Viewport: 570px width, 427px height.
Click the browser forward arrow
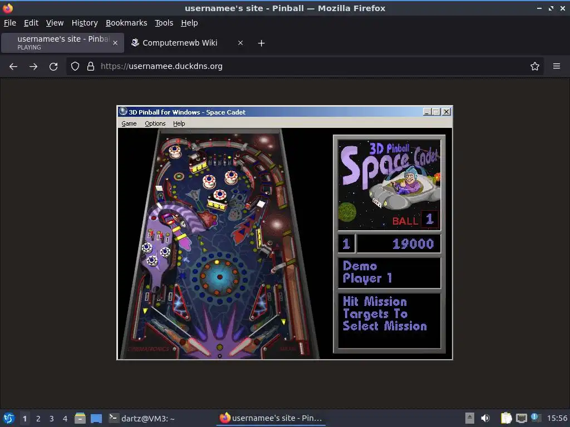pyautogui.click(x=33, y=67)
